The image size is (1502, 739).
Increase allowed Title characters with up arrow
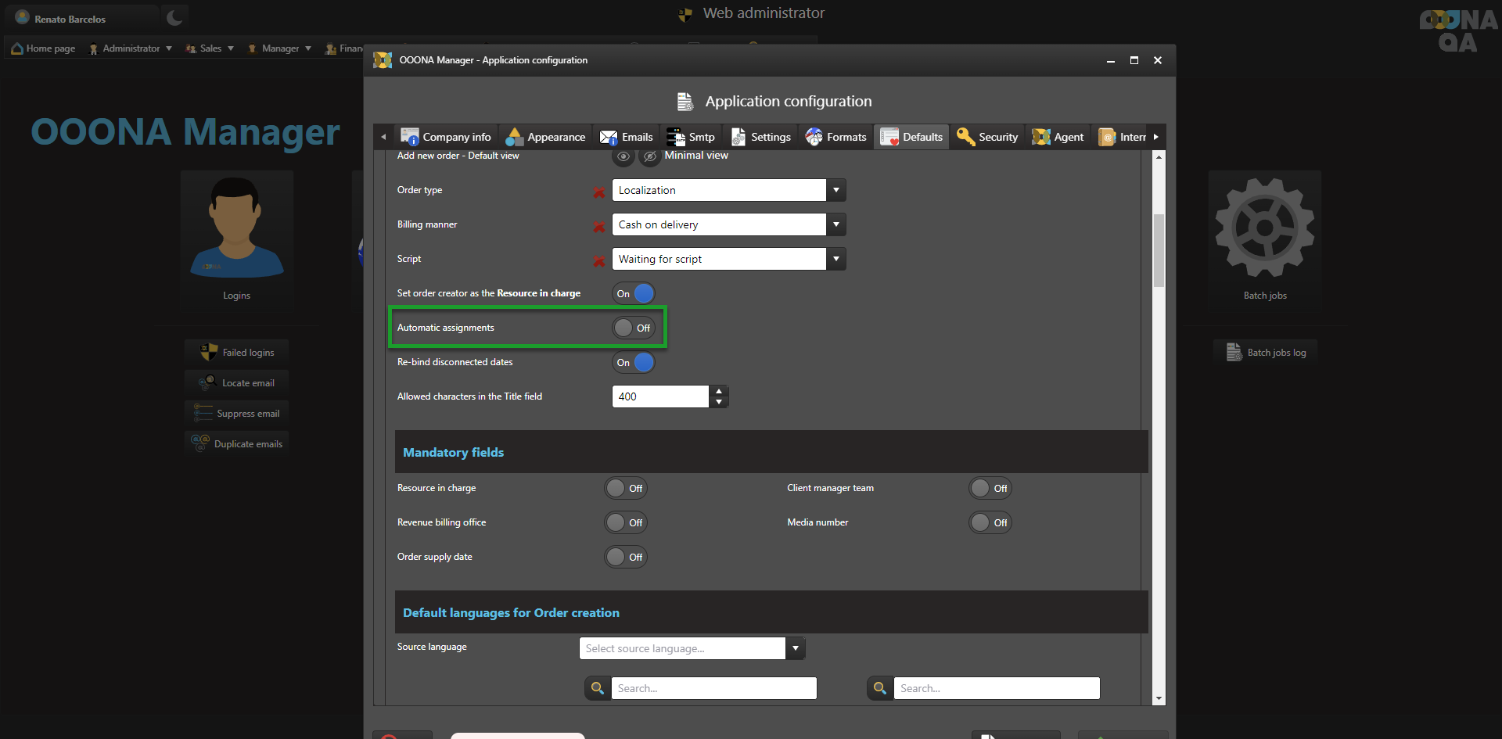click(x=719, y=391)
